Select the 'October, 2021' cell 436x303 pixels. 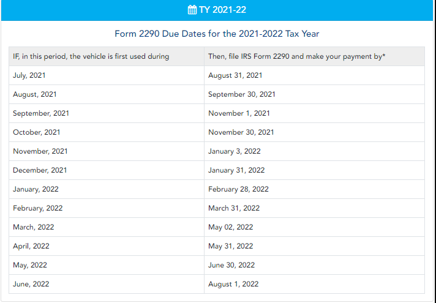107,132
